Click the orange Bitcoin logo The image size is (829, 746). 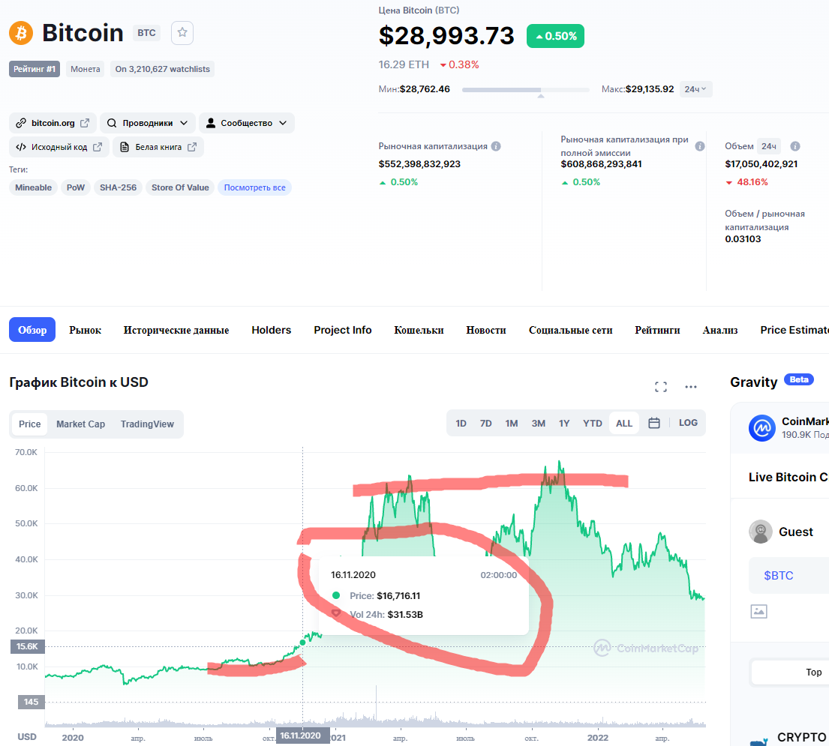pyautogui.click(x=21, y=33)
